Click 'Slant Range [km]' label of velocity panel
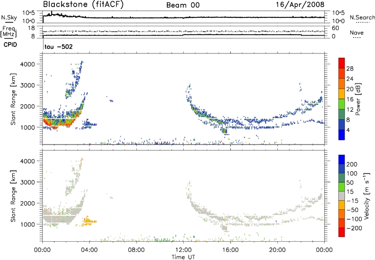 point(13,196)
